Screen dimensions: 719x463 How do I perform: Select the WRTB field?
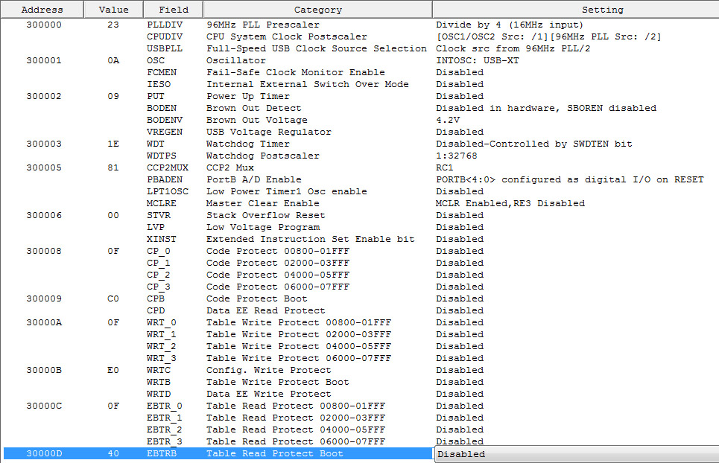coord(159,382)
